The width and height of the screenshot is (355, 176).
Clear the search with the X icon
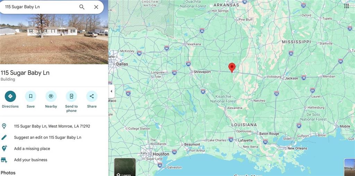click(x=96, y=7)
